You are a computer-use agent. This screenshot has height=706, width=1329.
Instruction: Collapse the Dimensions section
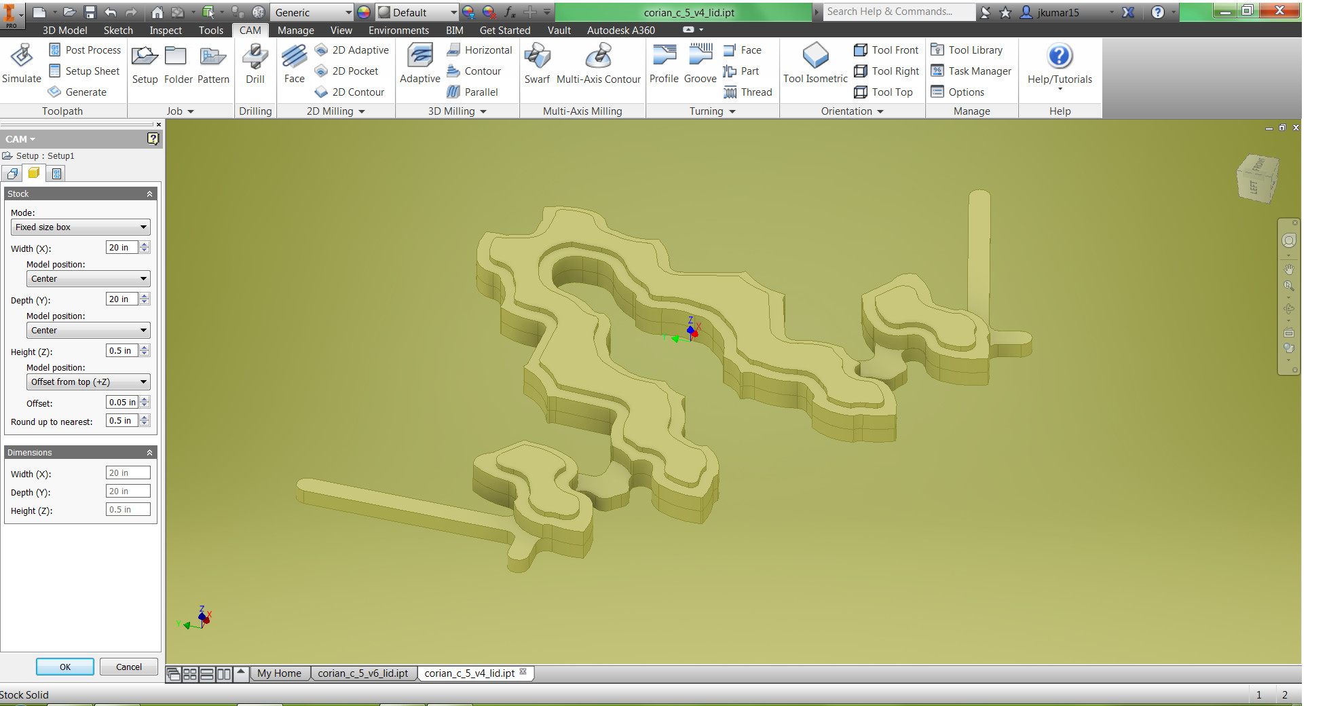[149, 453]
